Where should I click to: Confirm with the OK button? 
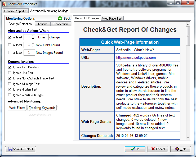pos(135,149)
